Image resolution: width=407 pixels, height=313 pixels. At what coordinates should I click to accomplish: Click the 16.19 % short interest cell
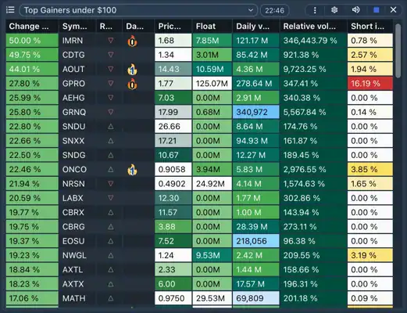[x=370, y=84]
